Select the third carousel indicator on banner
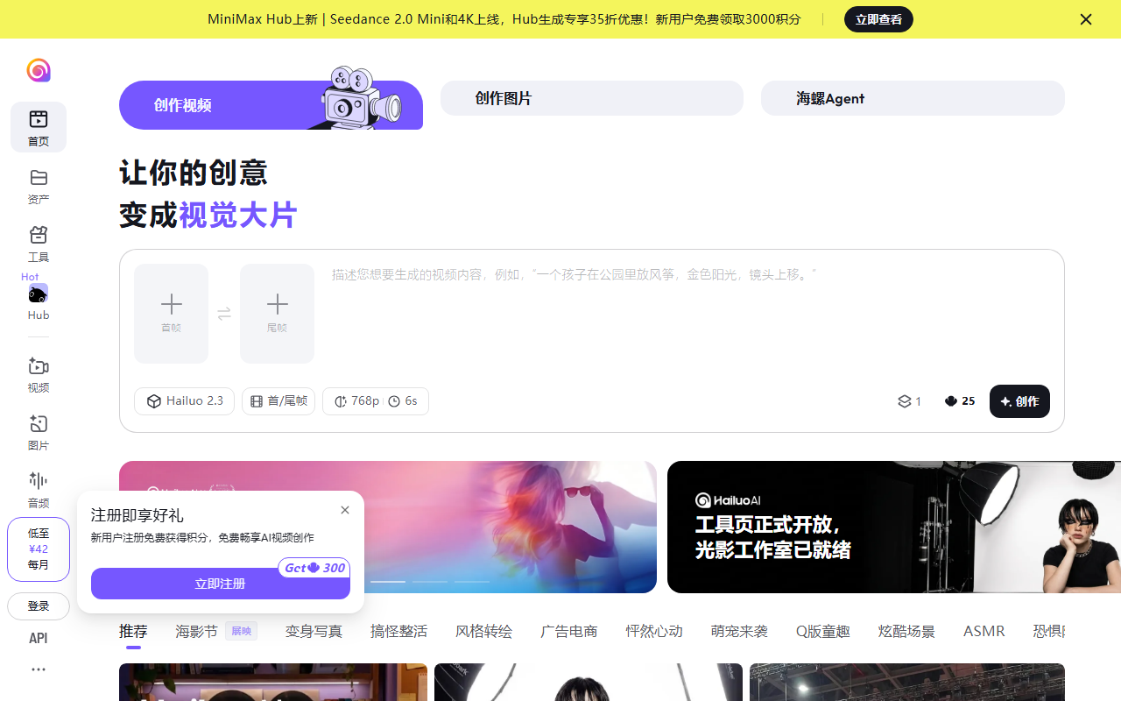The width and height of the screenshot is (1121, 701). [472, 582]
